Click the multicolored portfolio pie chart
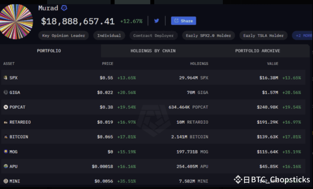Viewport: 313px width, 189px height. tap(16, 22)
